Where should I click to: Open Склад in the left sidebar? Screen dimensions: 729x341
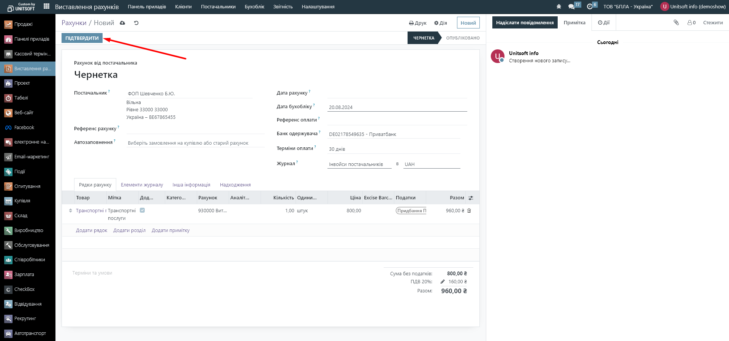[21, 216]
